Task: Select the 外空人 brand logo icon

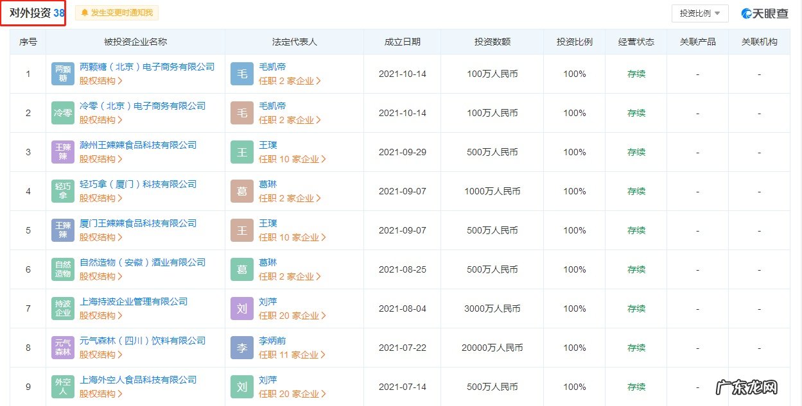Action: (62, 386)
